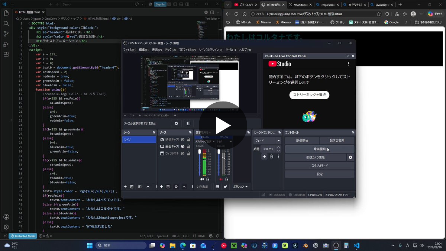Open Extensions view in VS Code
Viewport: 446px width, 251px height.
[x=6, y=54]
